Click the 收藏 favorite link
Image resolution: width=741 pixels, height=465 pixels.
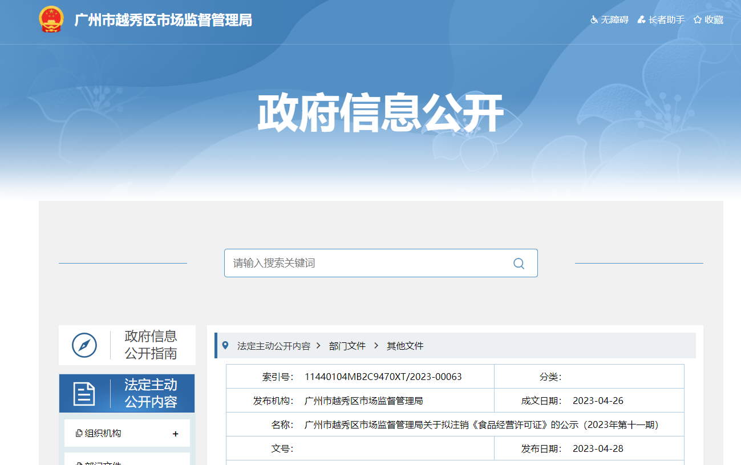714,19
